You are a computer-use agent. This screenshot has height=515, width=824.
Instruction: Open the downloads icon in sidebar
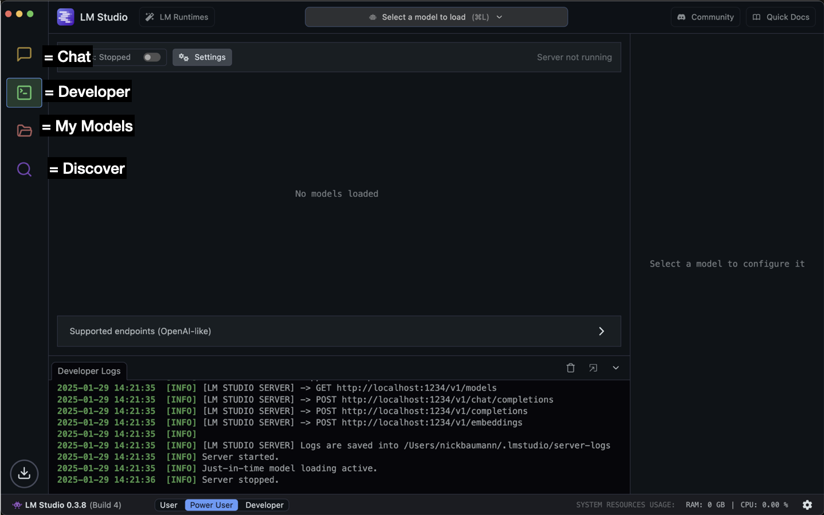(x=24, y=474)
